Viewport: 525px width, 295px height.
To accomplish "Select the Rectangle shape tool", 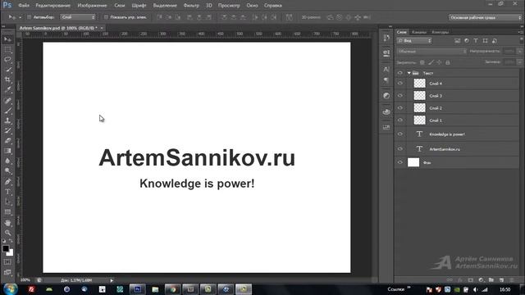I will [7, 212].
